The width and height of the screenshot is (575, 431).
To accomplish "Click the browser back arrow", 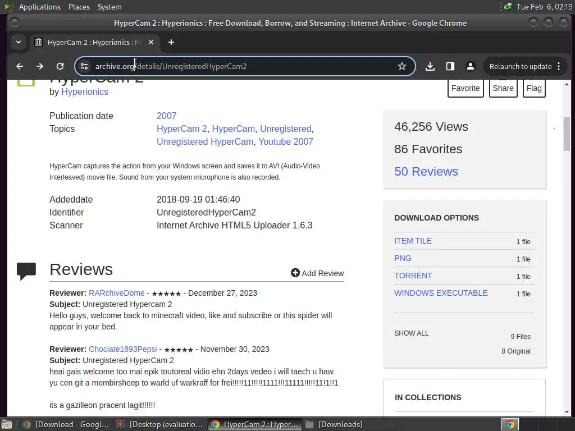I will pos(20,66).
